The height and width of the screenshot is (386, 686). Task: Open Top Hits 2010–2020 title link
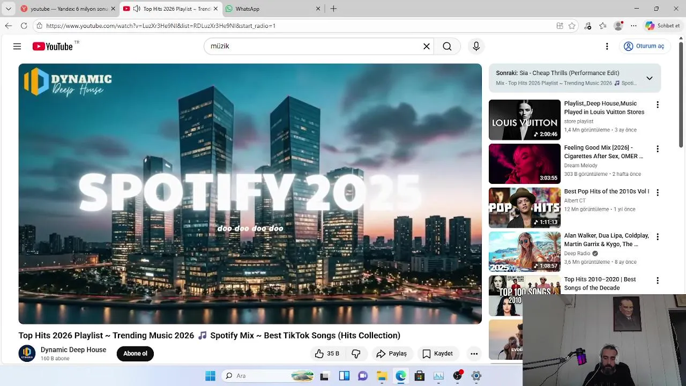pyautogui.click(x=600, y=284)
